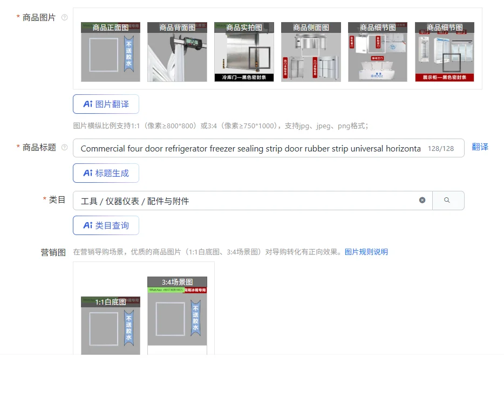Click the 翻译 link beside title
This screenshot has width=504, height=393.
tap(480, 147)
